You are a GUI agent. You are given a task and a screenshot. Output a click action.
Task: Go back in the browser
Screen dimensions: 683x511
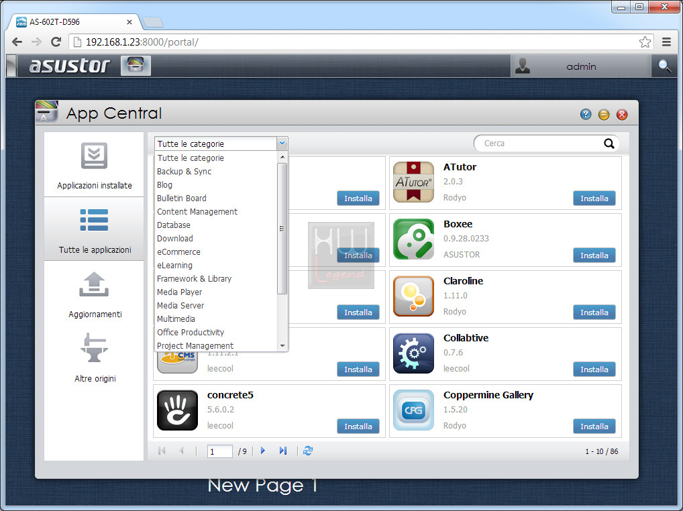coord(17,42)
